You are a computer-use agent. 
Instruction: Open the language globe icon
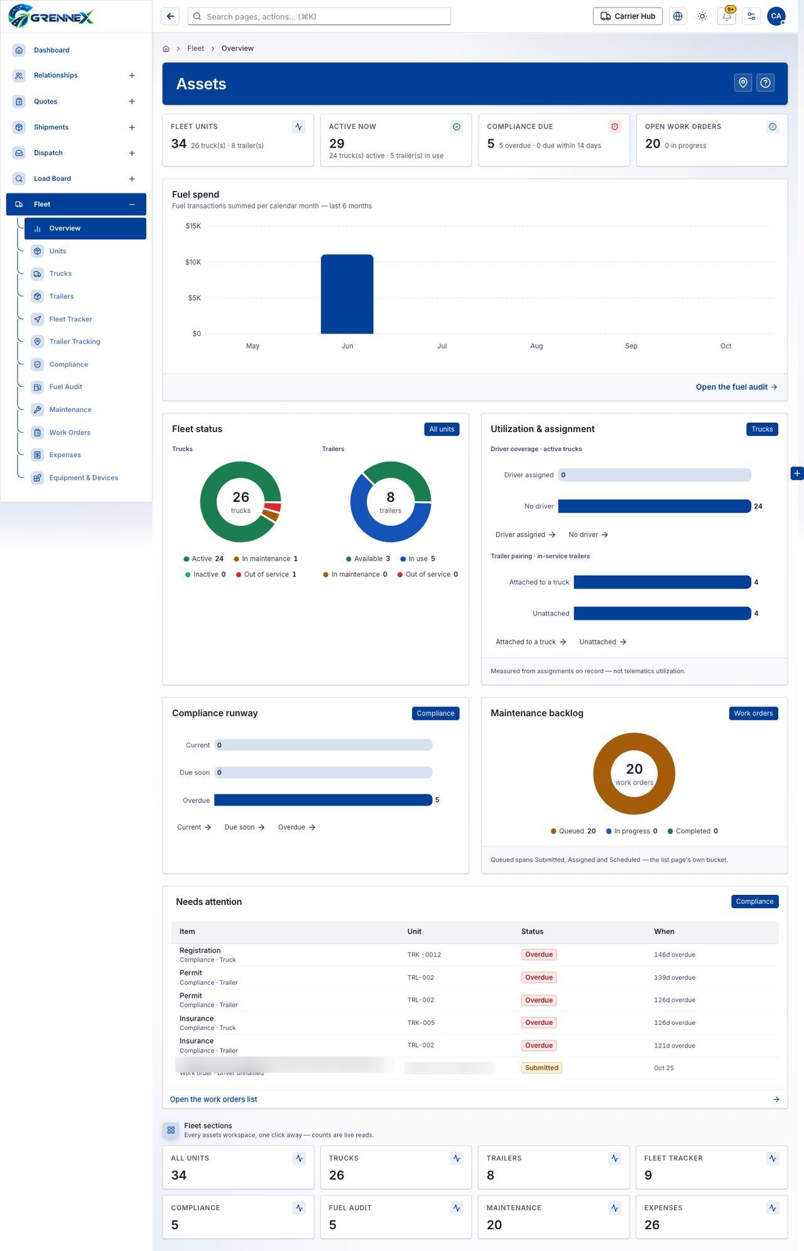(x=678, y=16)
